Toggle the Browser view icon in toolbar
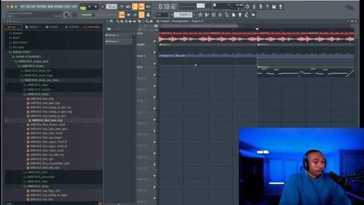The height and width of the screenshot is (205, 364). tap(226, 15)
